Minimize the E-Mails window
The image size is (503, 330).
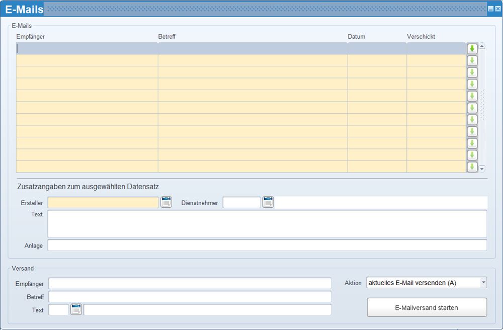(x=490, y=9)
